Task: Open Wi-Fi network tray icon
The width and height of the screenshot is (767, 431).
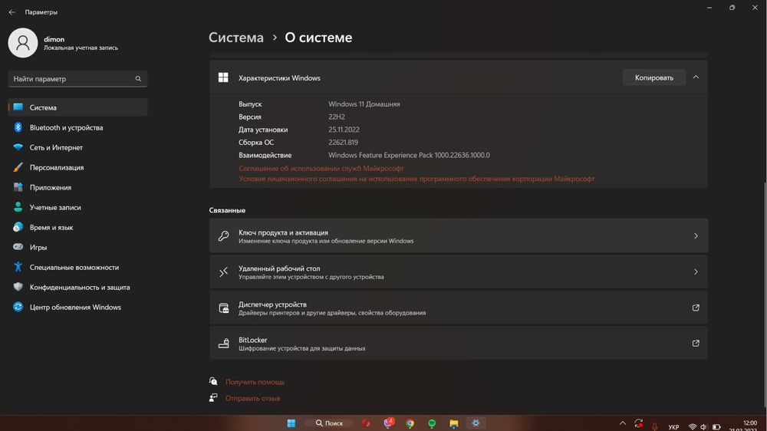Action: pyautogui.click(x=692, y=427)
